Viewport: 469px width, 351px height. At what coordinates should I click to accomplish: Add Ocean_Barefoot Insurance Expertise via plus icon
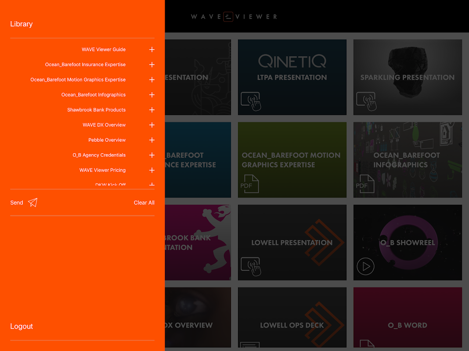click(152, 64)
